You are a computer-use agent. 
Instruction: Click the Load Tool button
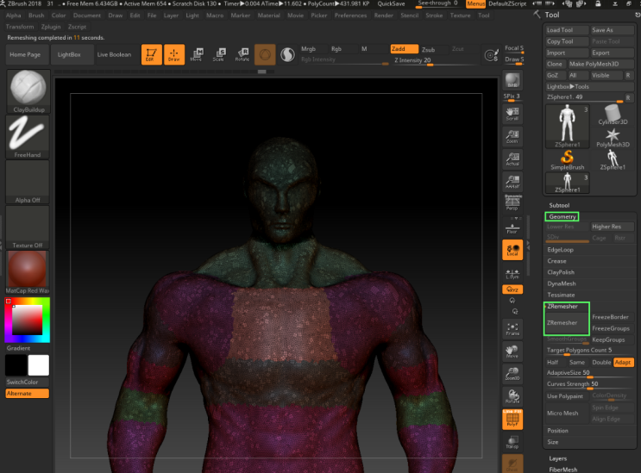coord(567,30)
